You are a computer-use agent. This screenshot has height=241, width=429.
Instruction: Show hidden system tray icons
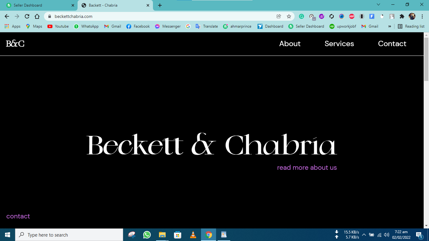click(x=364, y=235)
